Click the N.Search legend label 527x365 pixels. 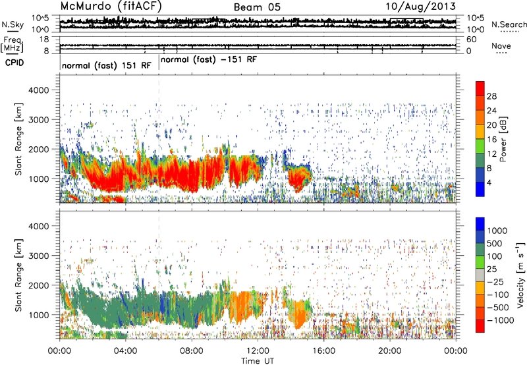pyautogui.click(x=509, y=24)
